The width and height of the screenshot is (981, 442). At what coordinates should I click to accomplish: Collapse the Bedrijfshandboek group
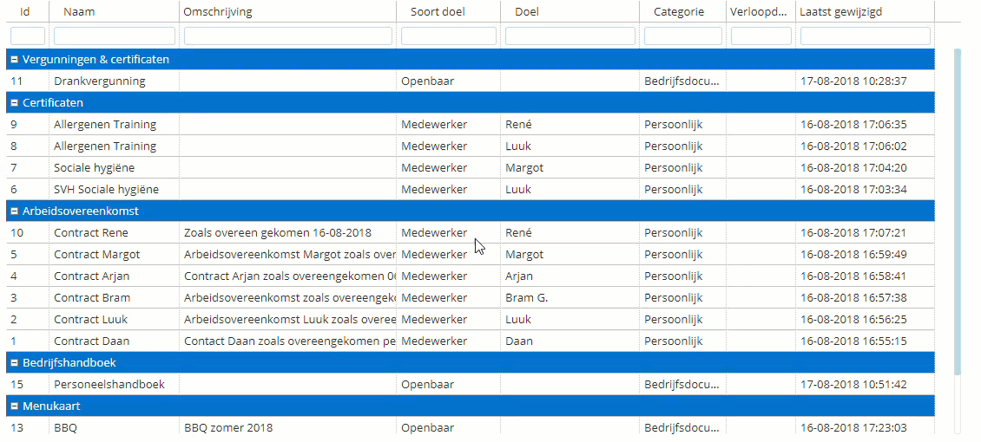(x=14, y=363)
